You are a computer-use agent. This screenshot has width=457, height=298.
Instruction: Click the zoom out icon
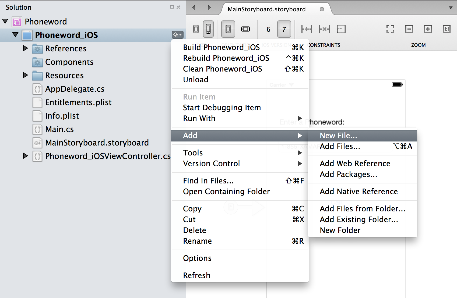click(x=409, y=29)
